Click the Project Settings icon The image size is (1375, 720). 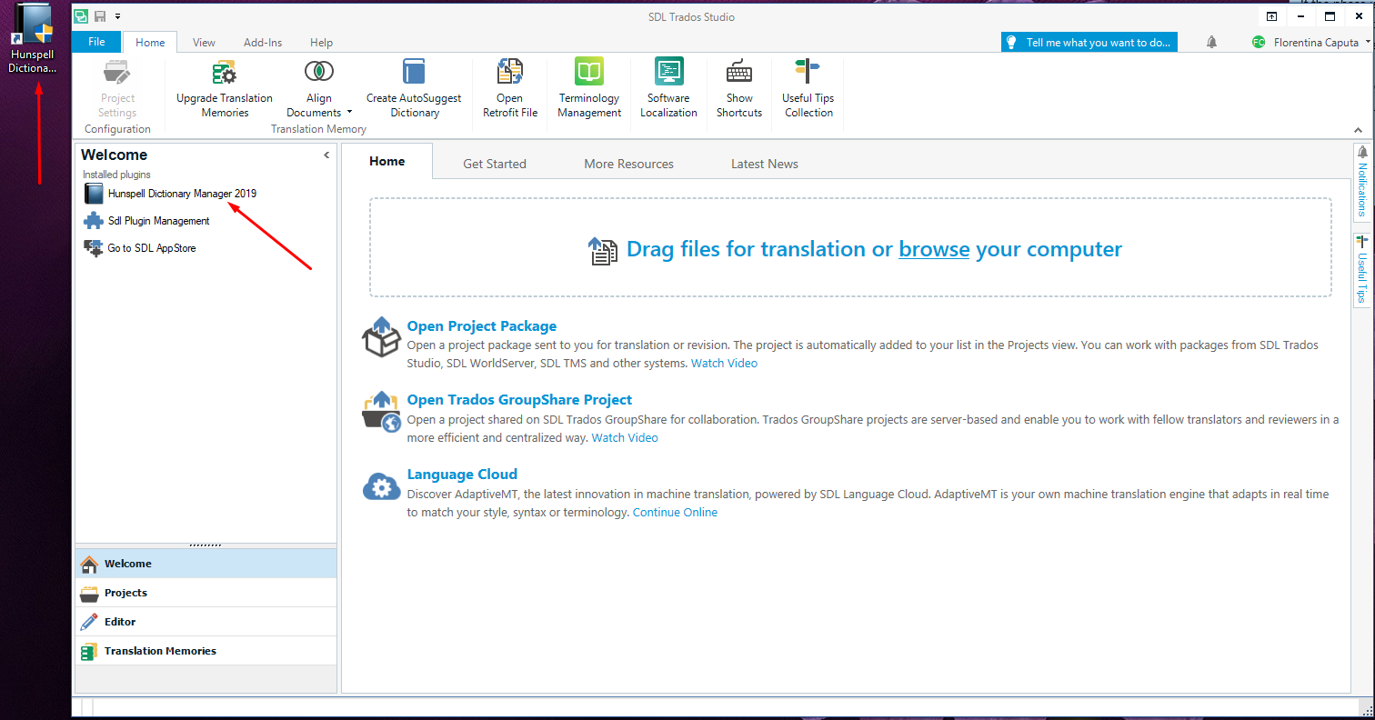pos(117,72)
